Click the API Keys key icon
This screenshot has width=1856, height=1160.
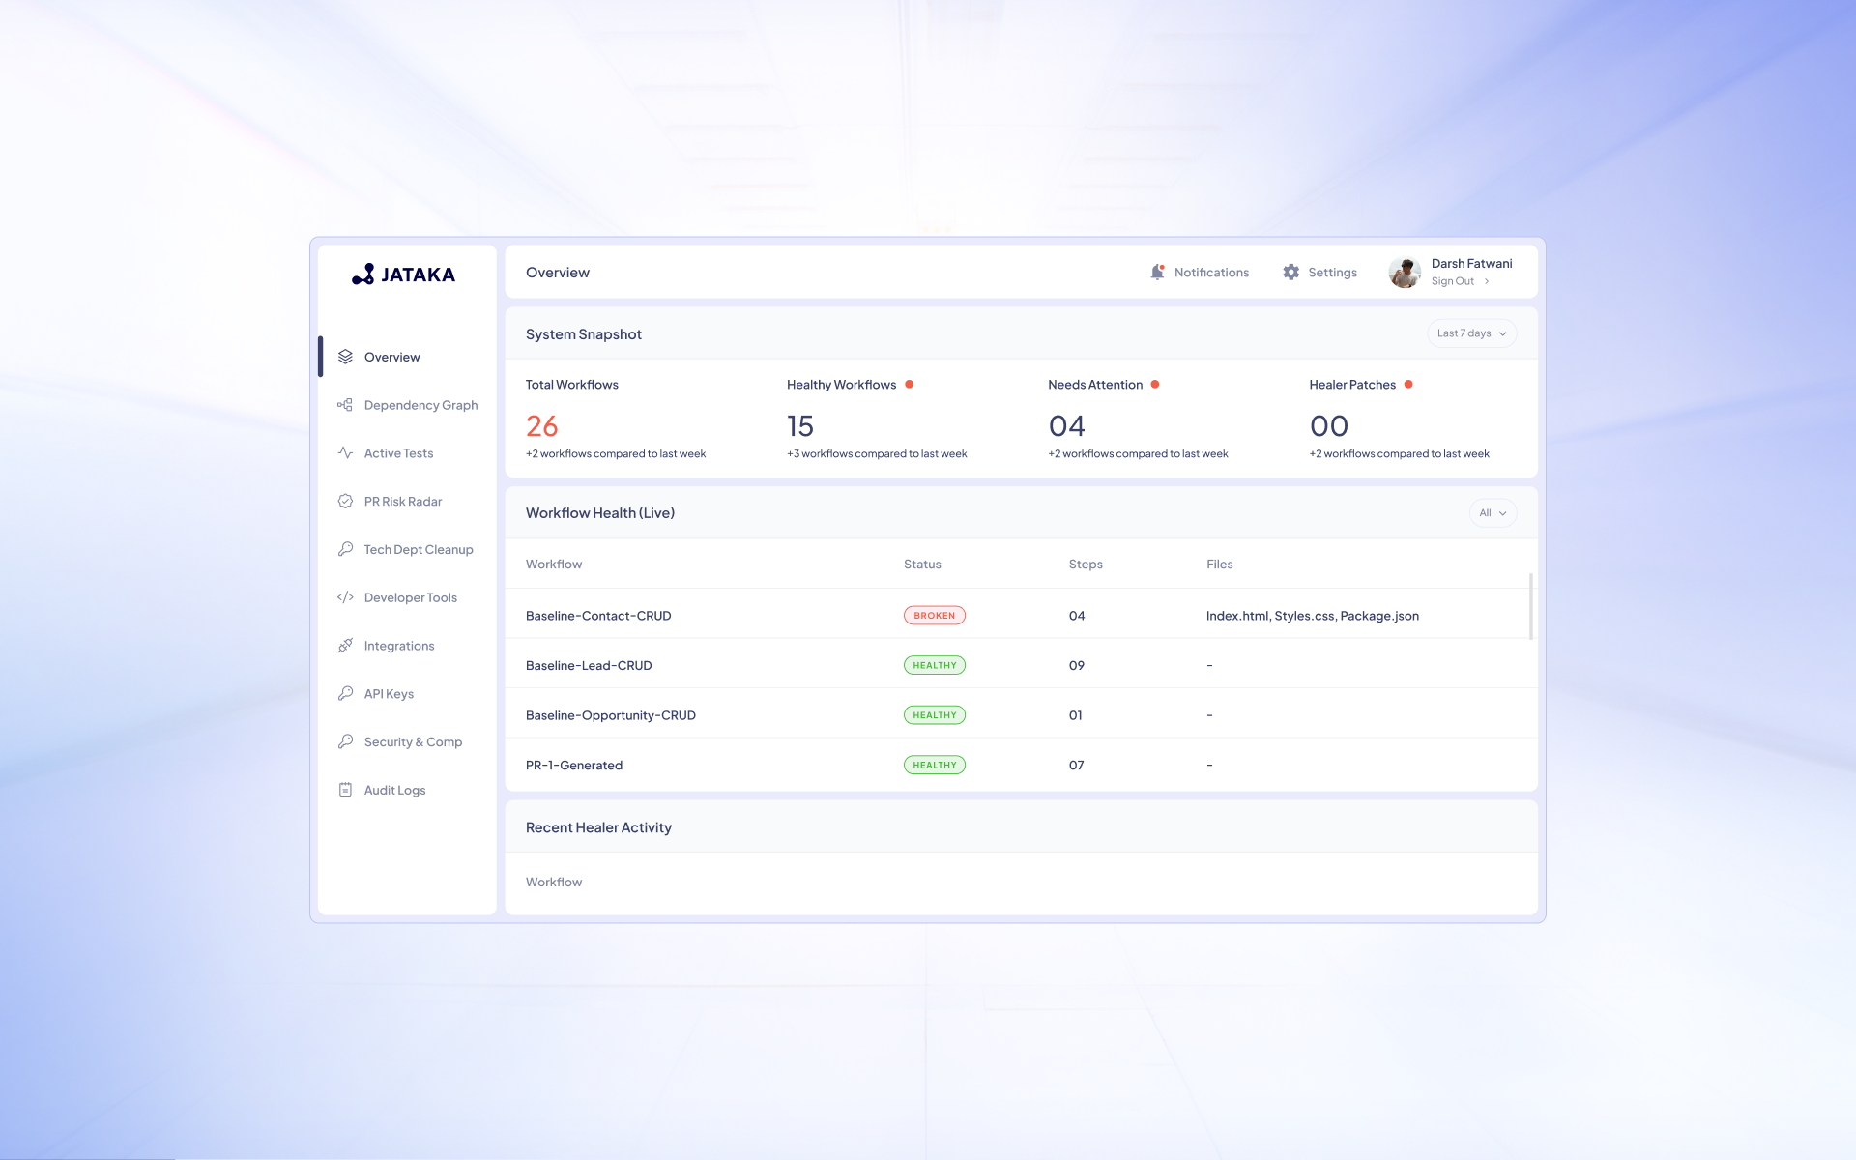(345, 693)
